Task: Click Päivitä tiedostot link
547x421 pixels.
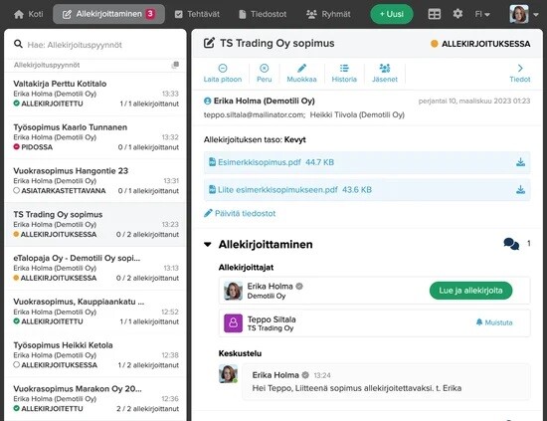Action: [x=240, y=213]
